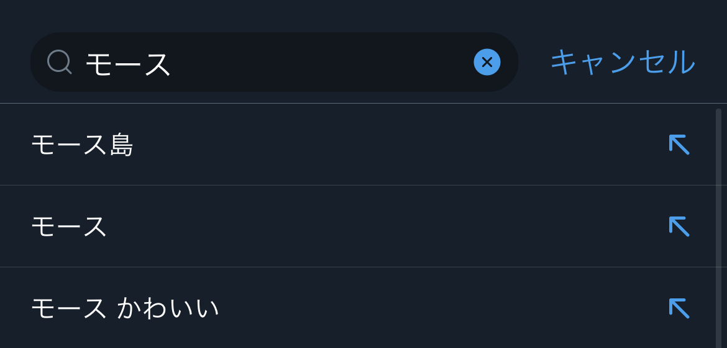This screenshot has width=727, height=348.
Task: Click the arrow icon beside the モース suggestion
Action: 679,226
